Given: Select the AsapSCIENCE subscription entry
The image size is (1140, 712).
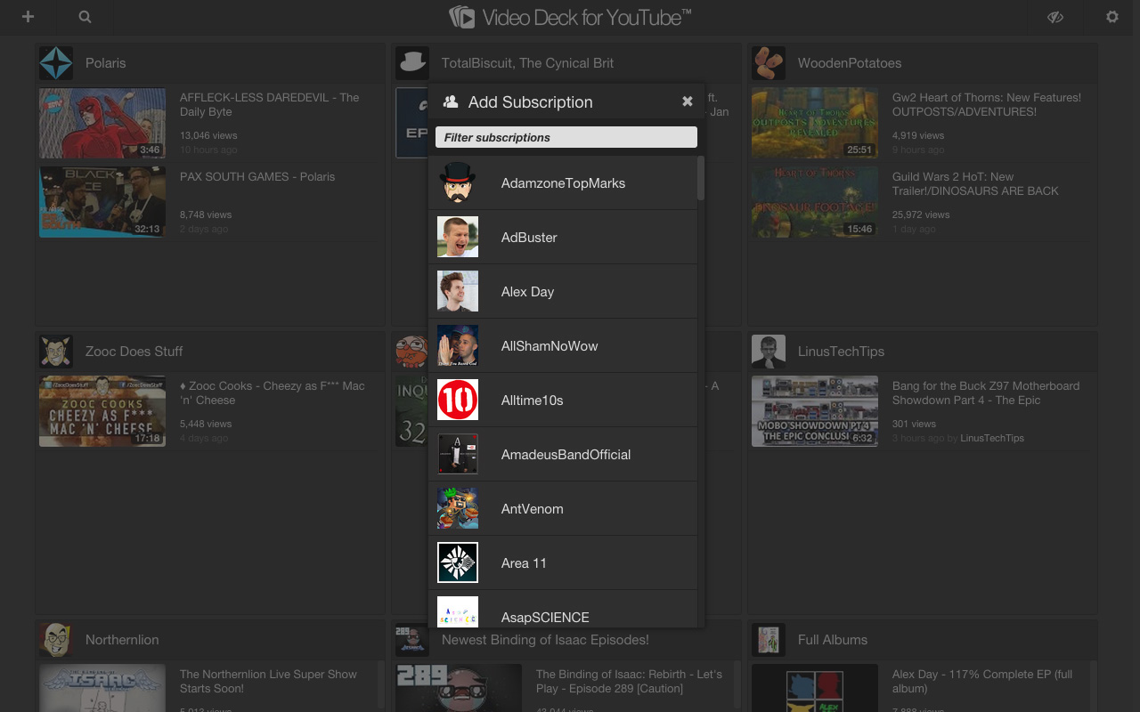Looking at the screenshot, I should (x=563, y=614).
